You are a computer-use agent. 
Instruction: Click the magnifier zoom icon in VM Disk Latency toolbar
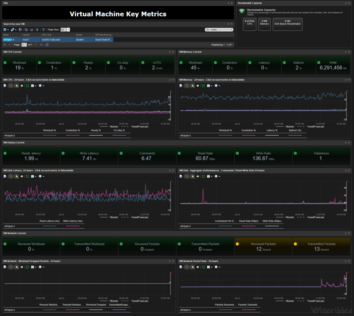pos(16,176)
